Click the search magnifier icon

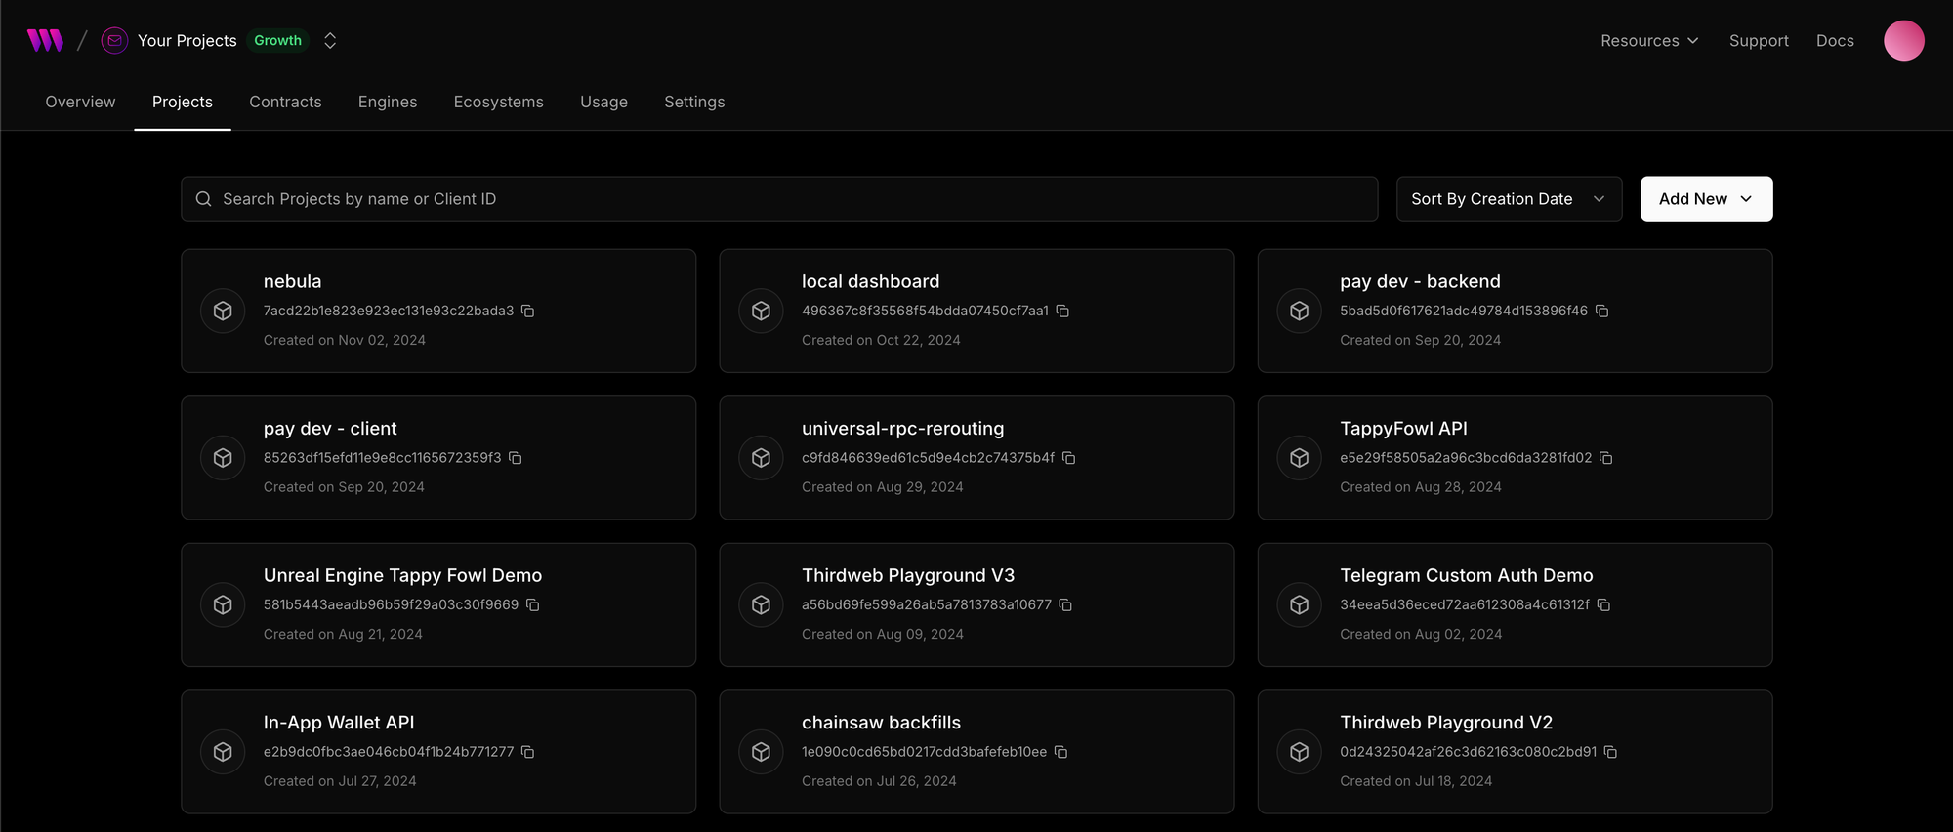pos(203,199)
